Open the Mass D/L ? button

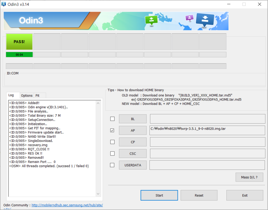coord(249,177)
